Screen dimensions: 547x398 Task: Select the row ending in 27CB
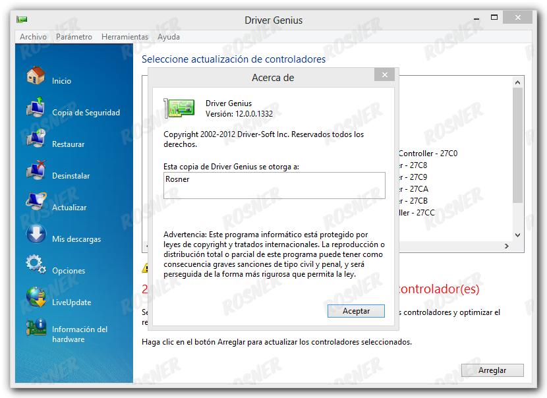pyautogui.click(x=413, y=201)
